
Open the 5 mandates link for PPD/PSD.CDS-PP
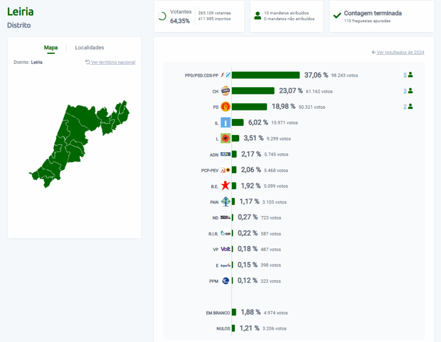pyautogui.click(x=405, y=75)
